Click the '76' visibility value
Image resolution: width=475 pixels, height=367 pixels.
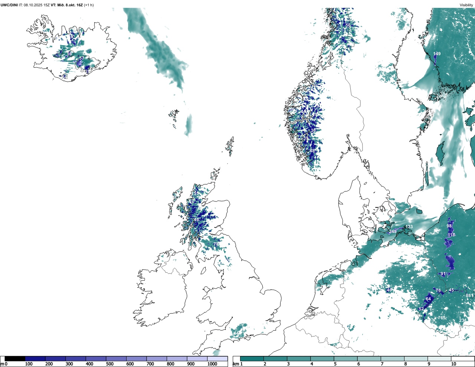pos(438,290)
